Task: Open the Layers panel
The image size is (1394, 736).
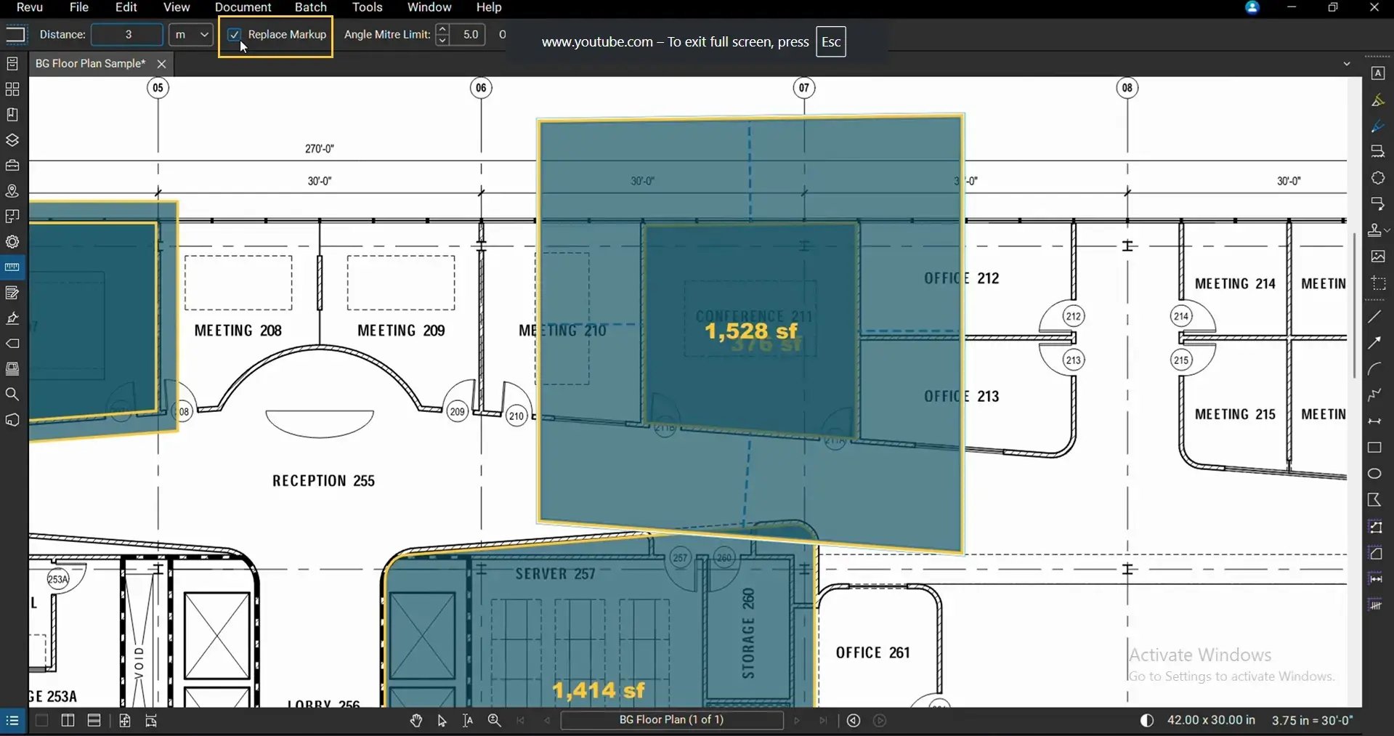Action: (x=12, y=140)
